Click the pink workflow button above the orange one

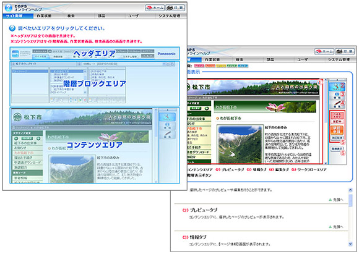(x=337, y=116)
